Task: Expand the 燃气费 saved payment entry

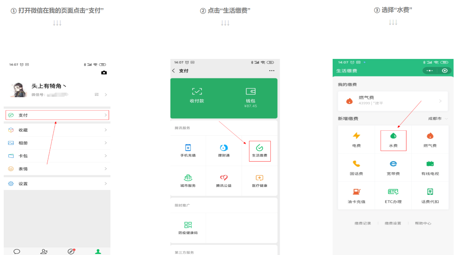Action: 393,101
